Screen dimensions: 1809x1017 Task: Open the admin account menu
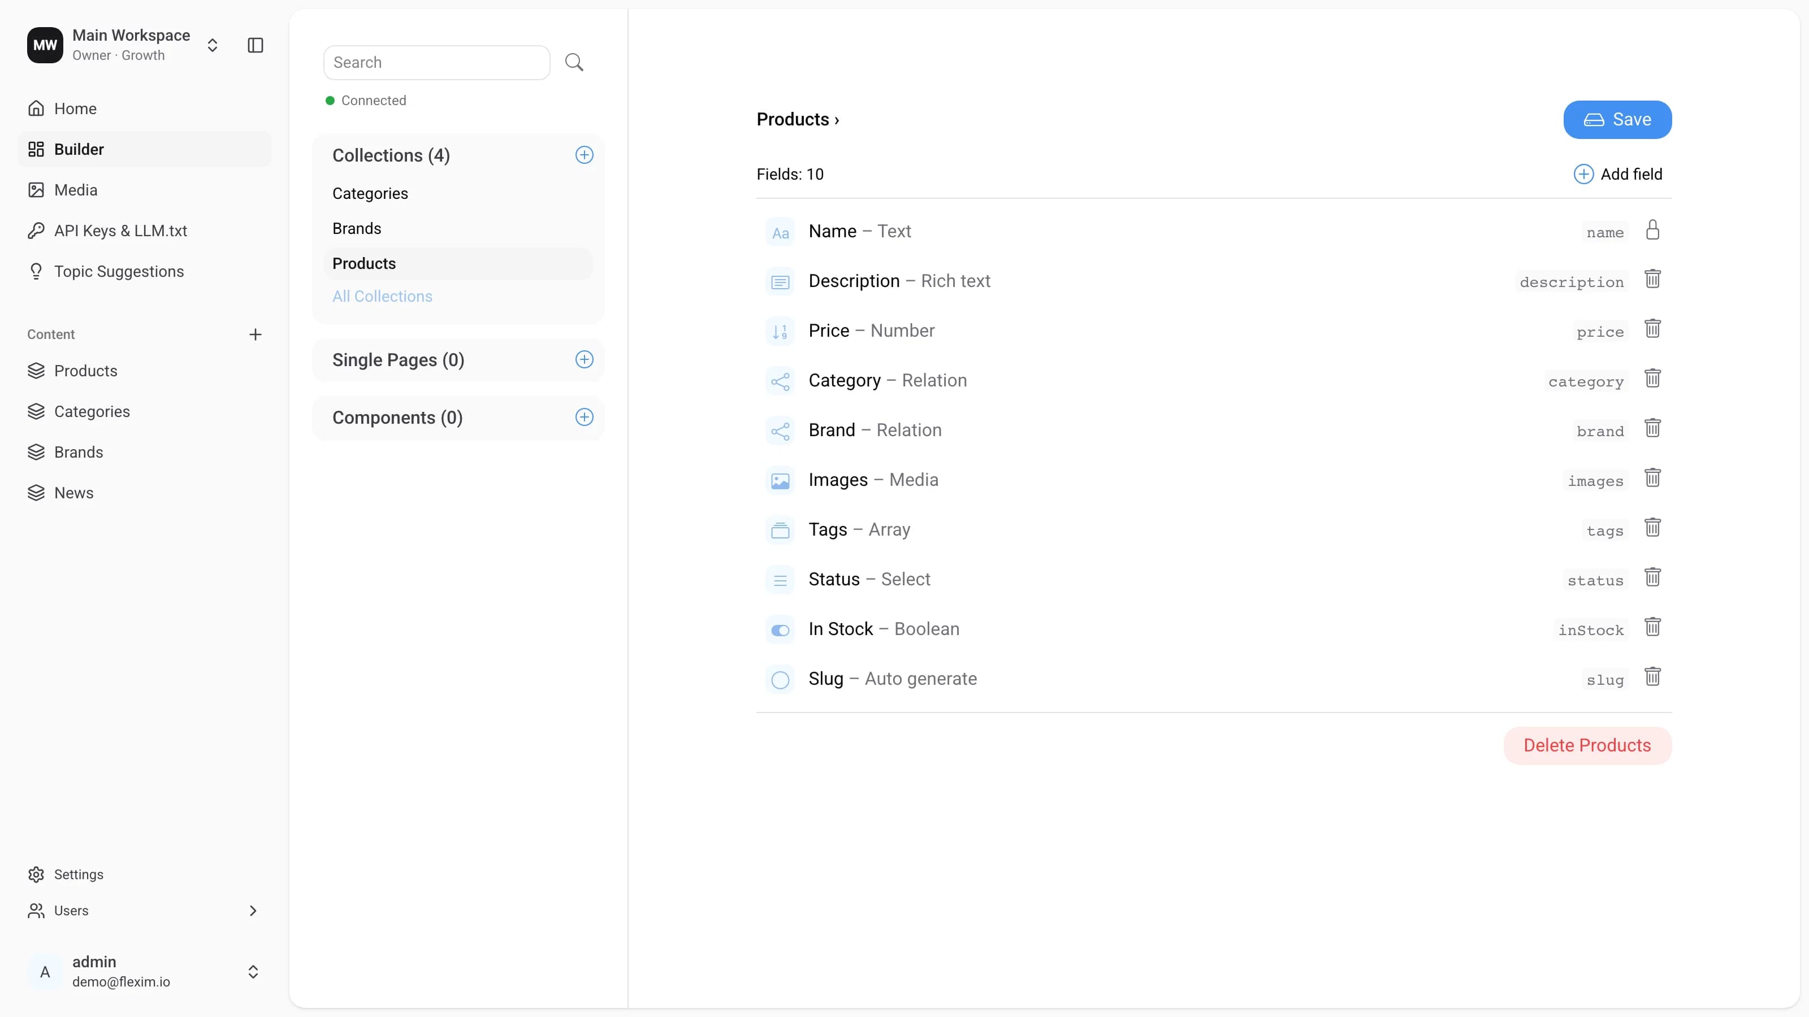coord(253,971)
